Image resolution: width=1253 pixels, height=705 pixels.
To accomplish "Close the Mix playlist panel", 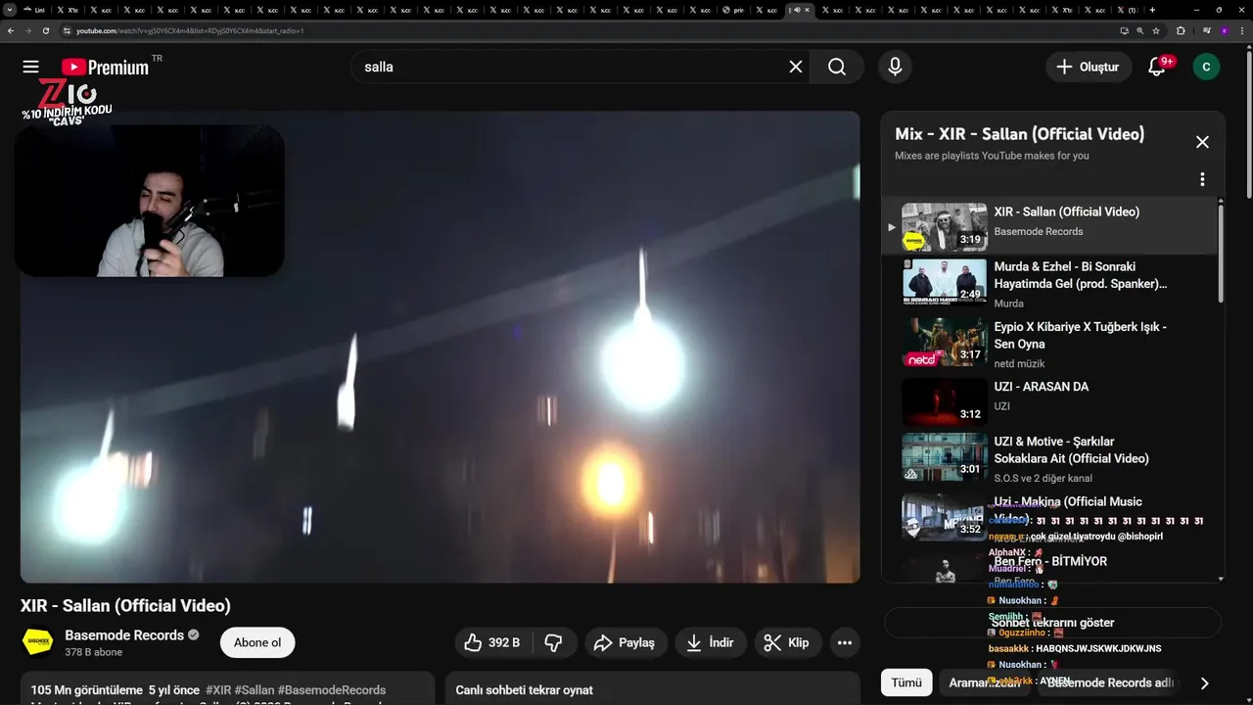I will 1202,142.
